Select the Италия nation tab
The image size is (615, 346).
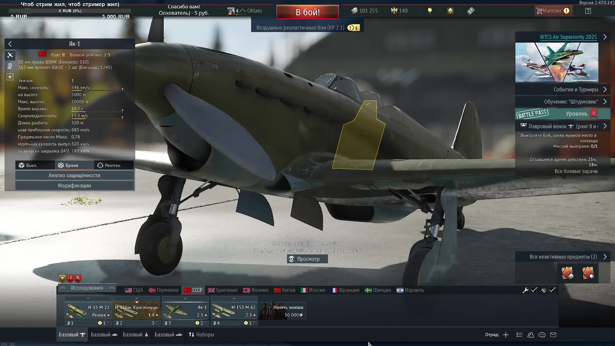(313, 290)
